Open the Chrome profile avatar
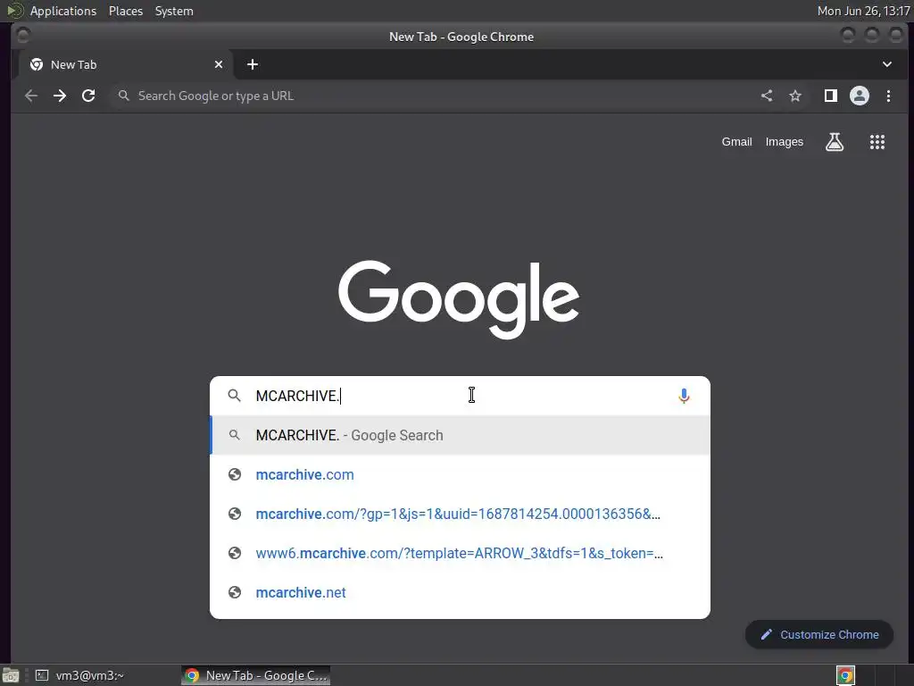The height and width of the screenshot is (686, 914). click(860, 96)
